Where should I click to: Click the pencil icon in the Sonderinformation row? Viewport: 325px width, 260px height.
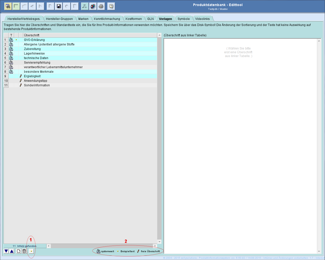coord(21,85)
